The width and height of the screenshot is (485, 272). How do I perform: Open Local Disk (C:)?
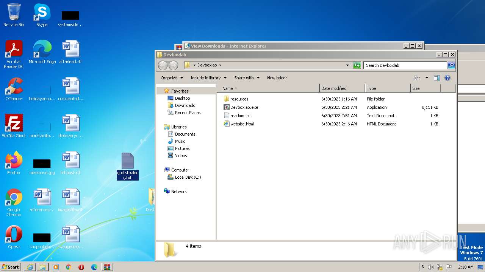[188, 177]
